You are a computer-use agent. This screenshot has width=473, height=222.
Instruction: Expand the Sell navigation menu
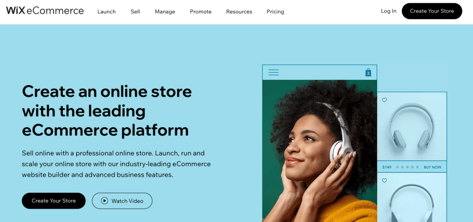tap(135, 12)
